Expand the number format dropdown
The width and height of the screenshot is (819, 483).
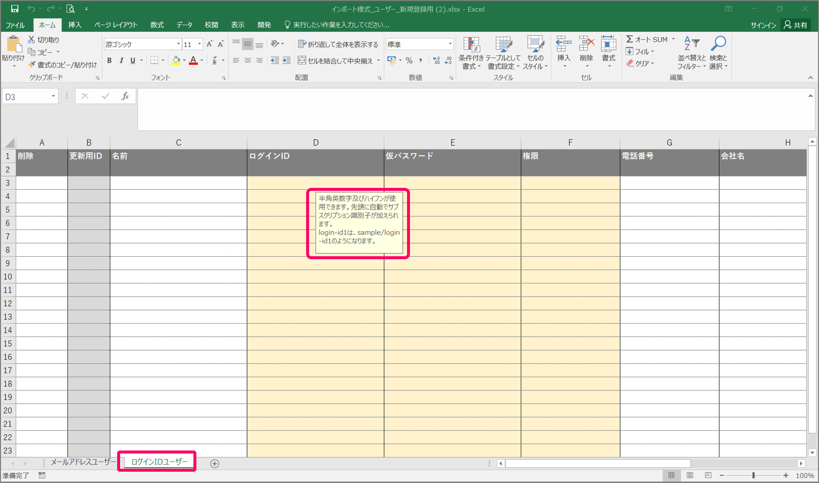(x=450, y=44)
